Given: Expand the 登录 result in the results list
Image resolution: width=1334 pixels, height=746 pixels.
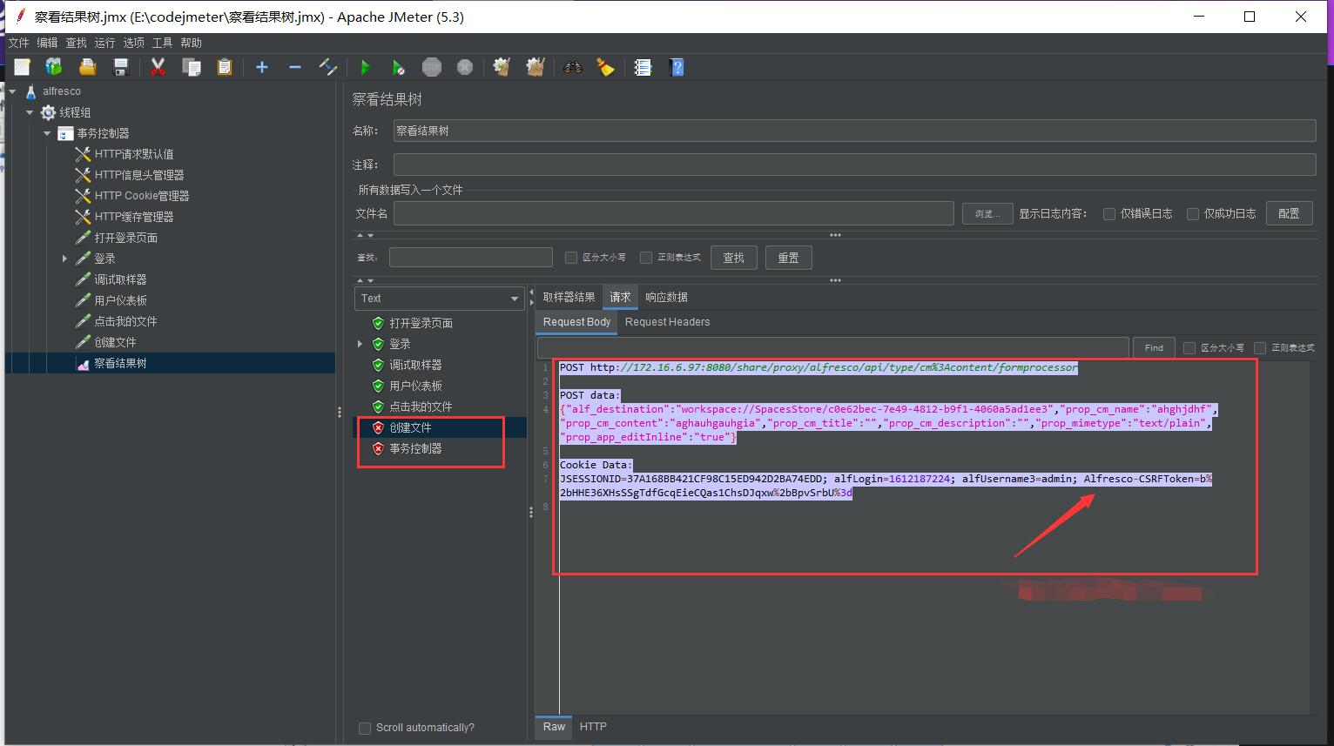Looking at the screenshot, I should (x=360, y=344).
